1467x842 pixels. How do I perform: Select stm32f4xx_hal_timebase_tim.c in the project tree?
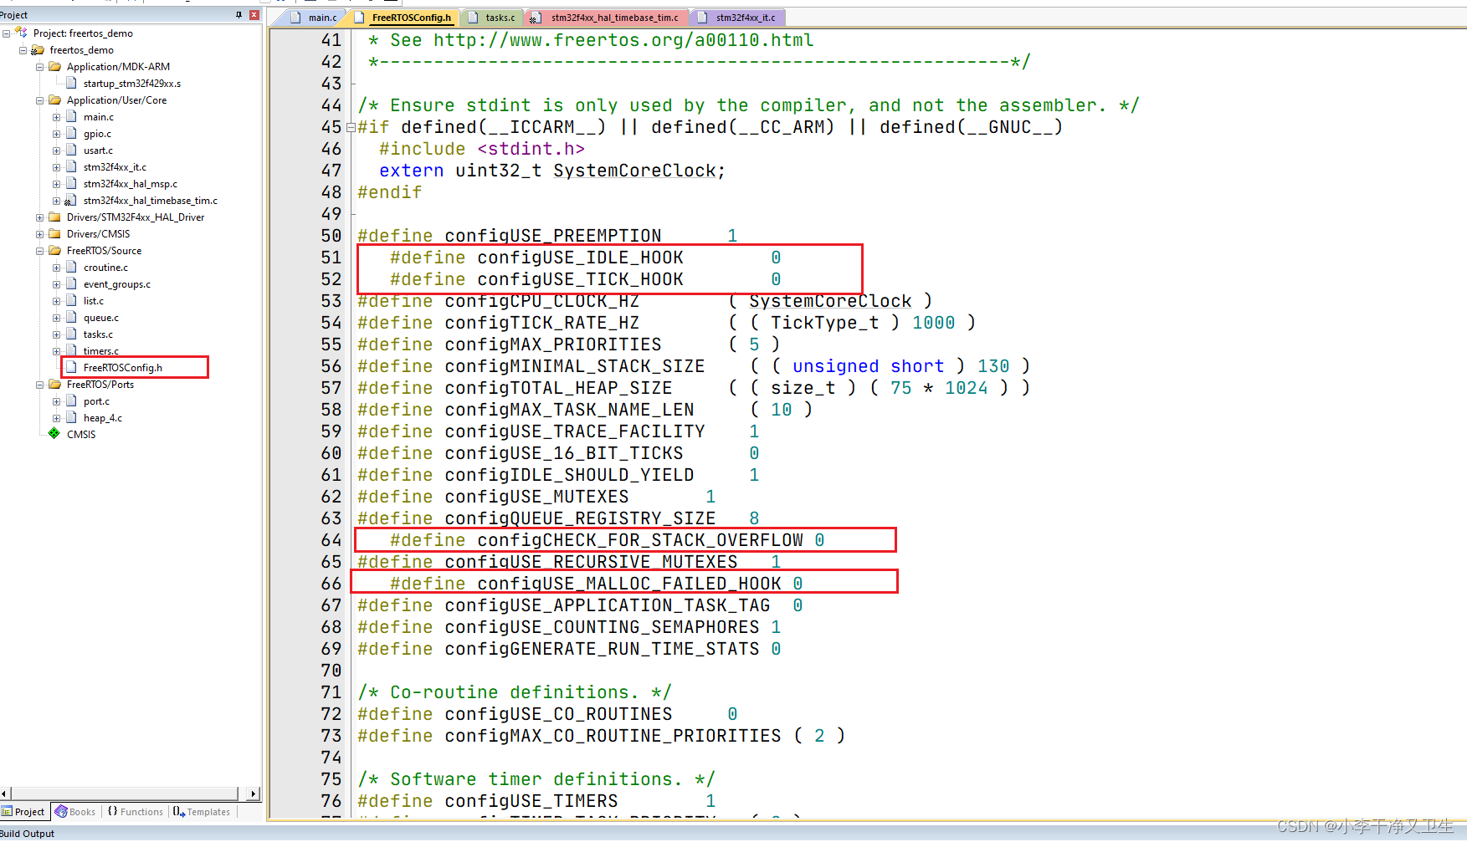click(150, 201)
